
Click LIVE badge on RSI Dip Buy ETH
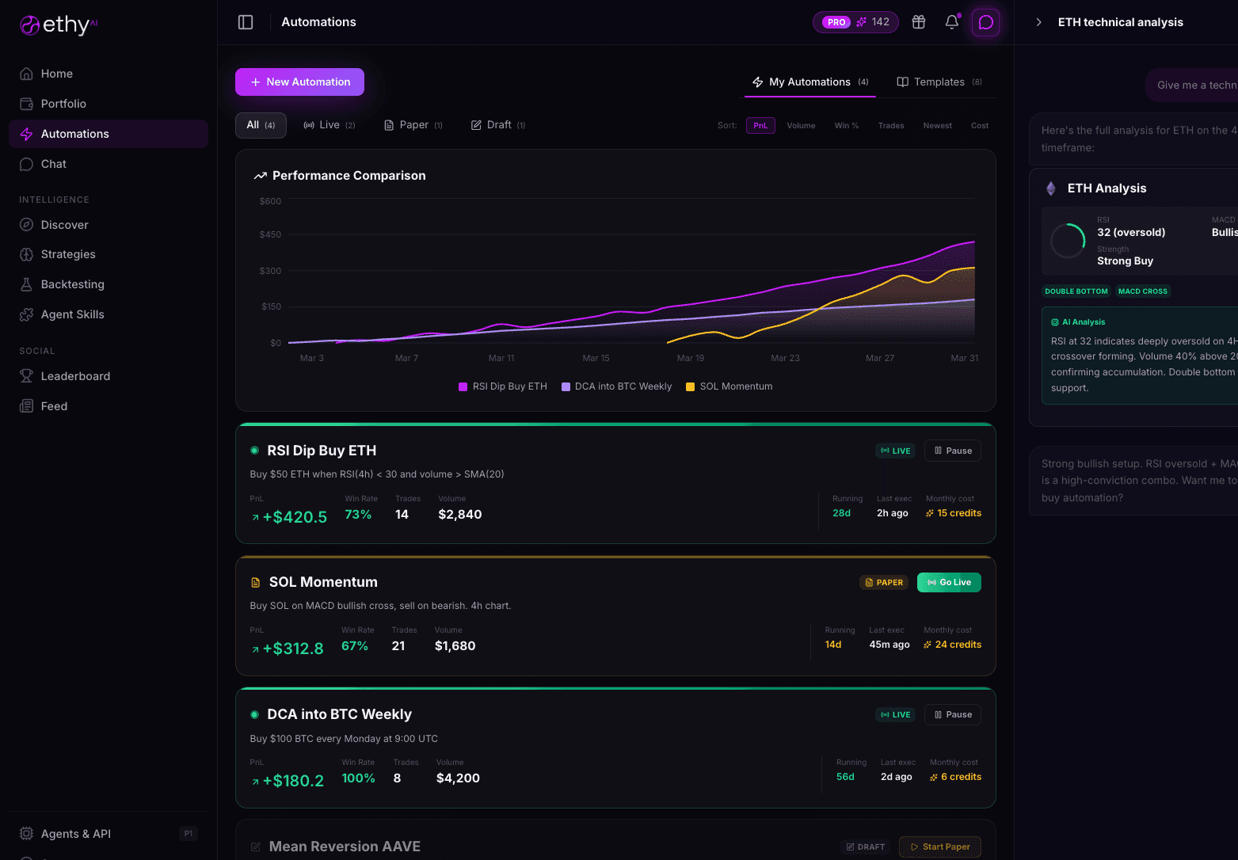click(x=896, y=451)
